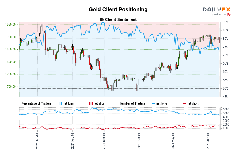Viewport: 240px width, 160px height.
Task: Click the 1850.00 price axis label
Action: pyautogui.click(x=11, y=49)
